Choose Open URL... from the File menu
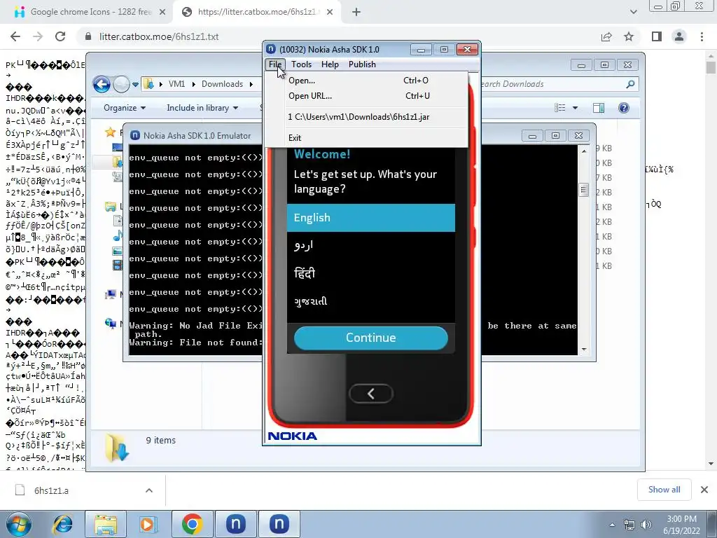Screen dimensions: 717x538 tap(366, 96)
